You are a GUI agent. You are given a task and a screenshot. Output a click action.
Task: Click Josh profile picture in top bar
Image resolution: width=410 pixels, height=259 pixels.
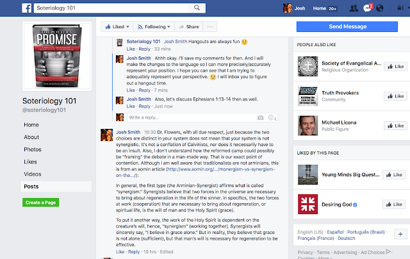(288, 8)
